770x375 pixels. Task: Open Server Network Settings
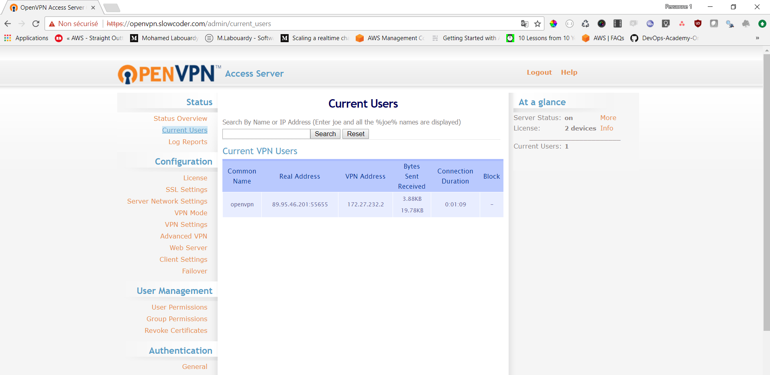[x=167, y=201]
